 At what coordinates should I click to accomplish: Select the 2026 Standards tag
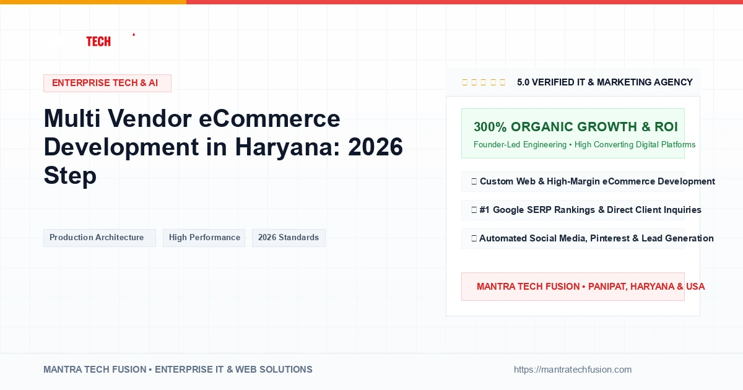[289, 238]
